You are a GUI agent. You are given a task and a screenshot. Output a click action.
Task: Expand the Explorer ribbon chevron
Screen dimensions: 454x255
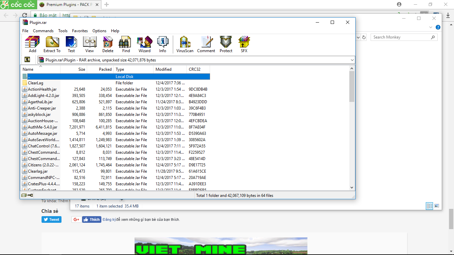coord(431,27)
